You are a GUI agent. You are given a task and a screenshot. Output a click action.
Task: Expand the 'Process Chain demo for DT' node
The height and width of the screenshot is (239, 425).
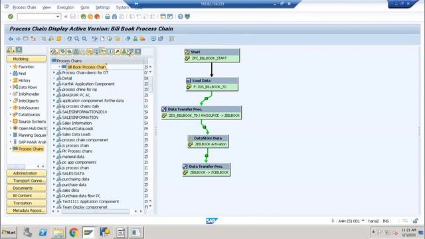[54, 72]
